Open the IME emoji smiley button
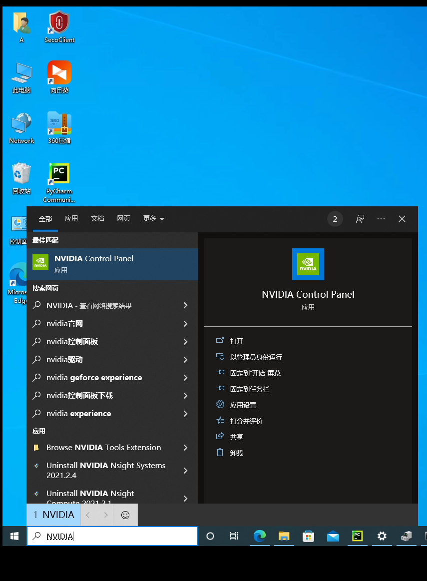427x581 pixels. tap(125, 515)
